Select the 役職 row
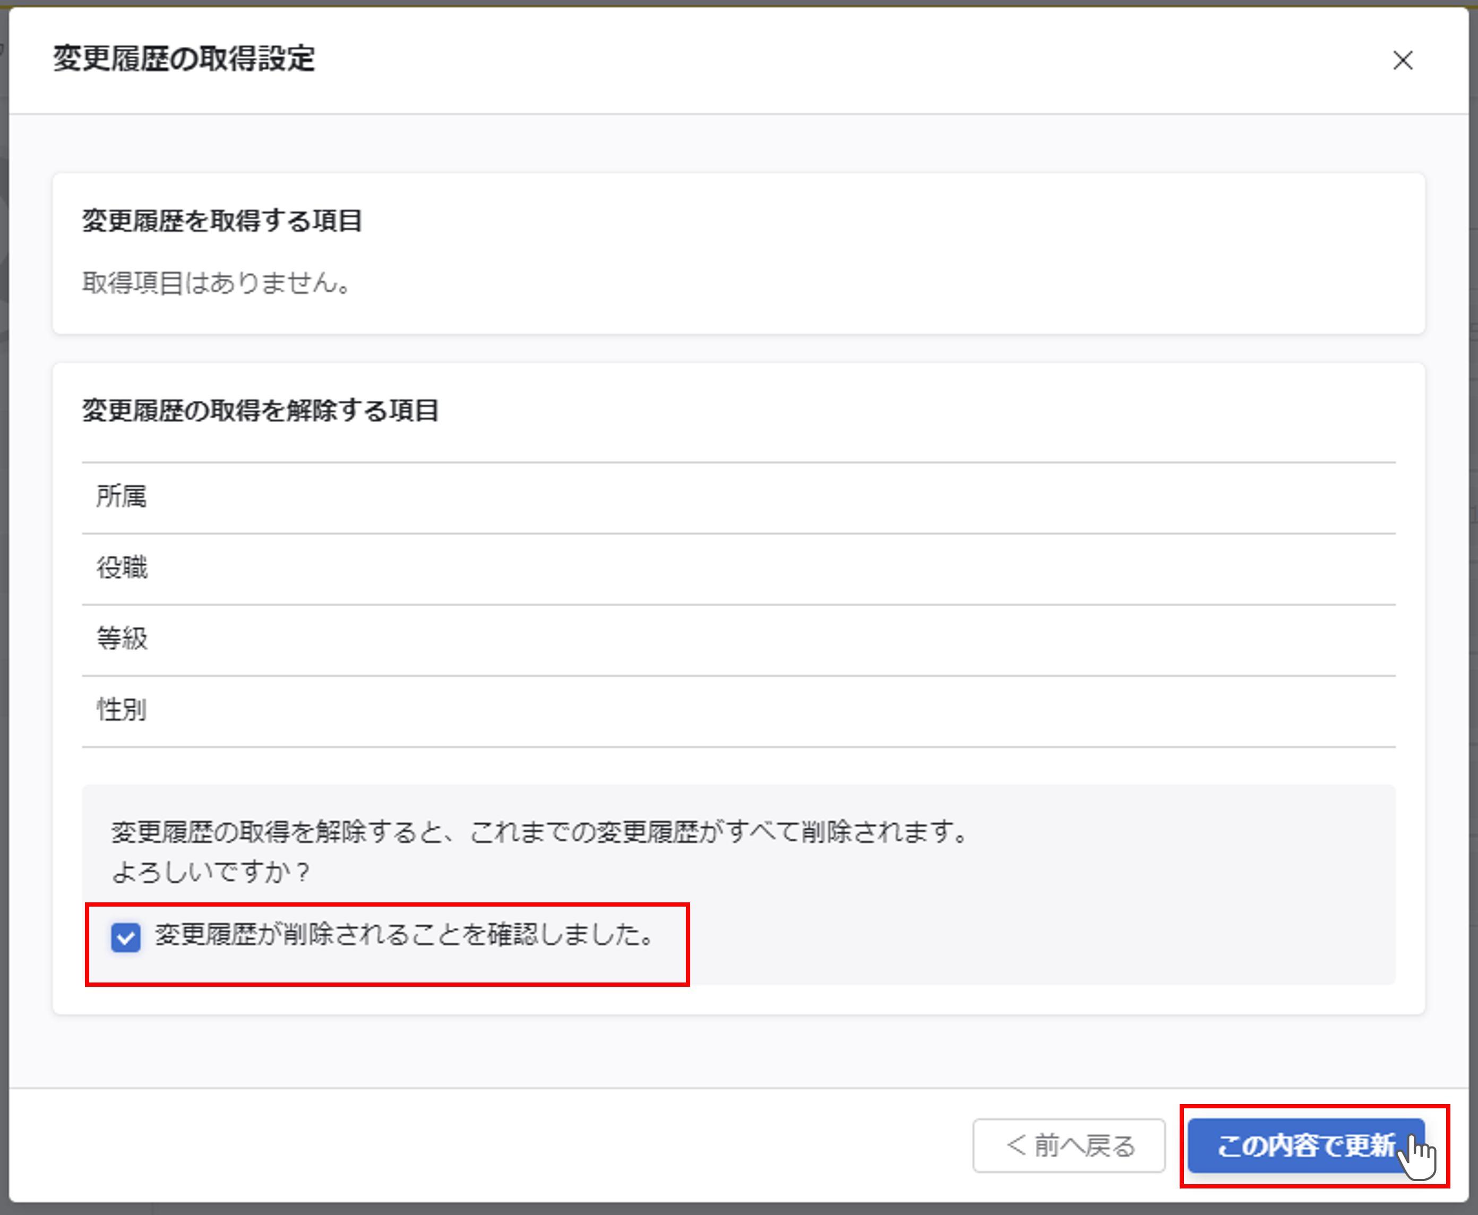The width and height of the screenshot is (1478, 1215). (738, 568)
